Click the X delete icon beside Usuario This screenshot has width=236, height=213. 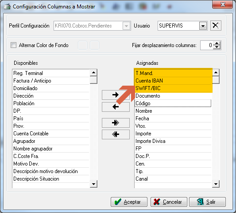(216, 25)
